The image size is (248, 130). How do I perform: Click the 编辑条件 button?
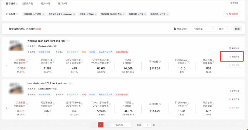(232, 14)
